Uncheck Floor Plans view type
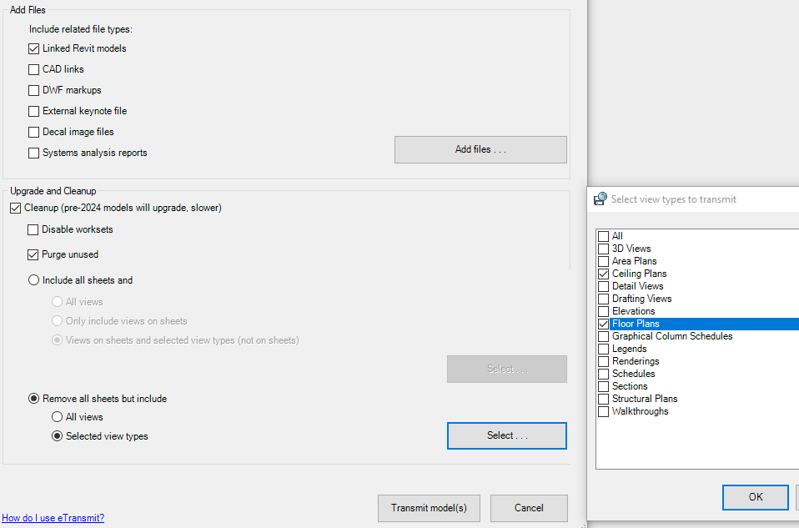The image size is (799, 528). tap(603, 324)
